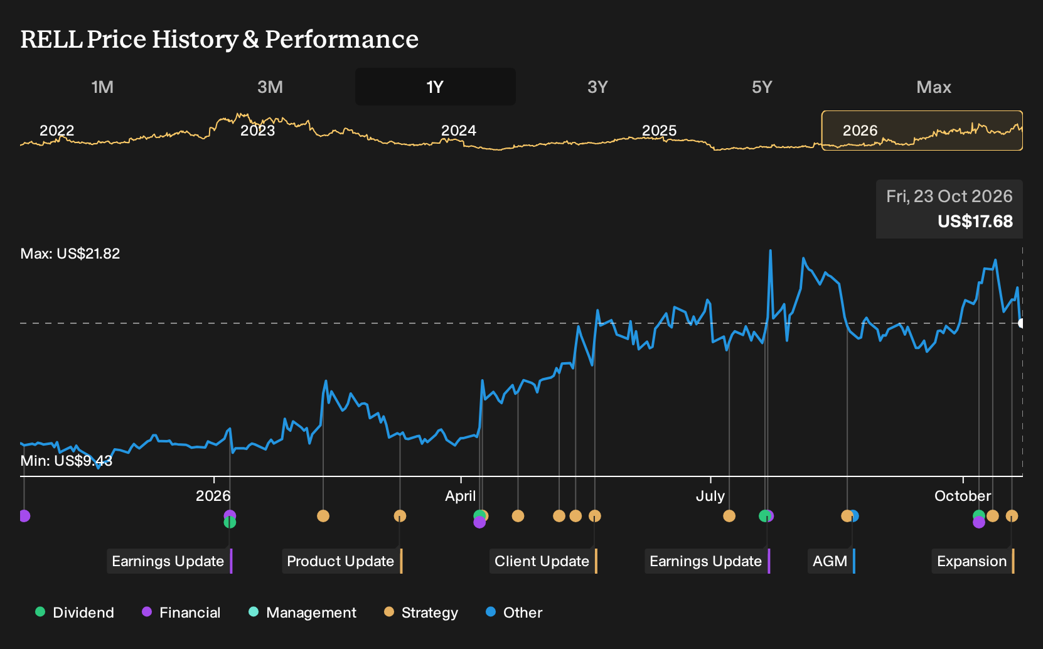The width and height of the screenshot is (1043, 649).
Task: Click the purple Financial marker below April label
Action: point(479,522)
